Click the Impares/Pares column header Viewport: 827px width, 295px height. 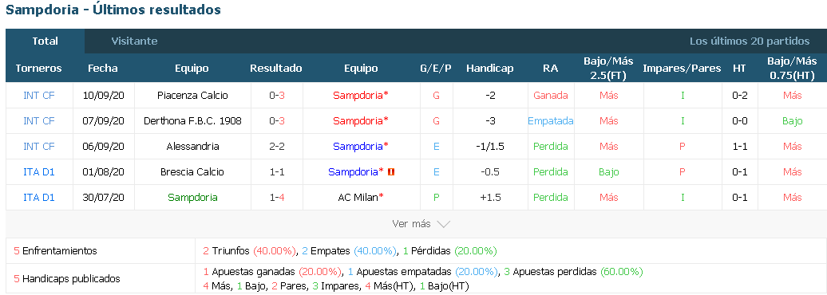682,69
